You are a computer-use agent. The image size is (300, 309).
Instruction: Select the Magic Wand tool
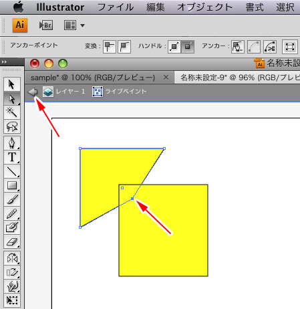click(x=12, y=112)
